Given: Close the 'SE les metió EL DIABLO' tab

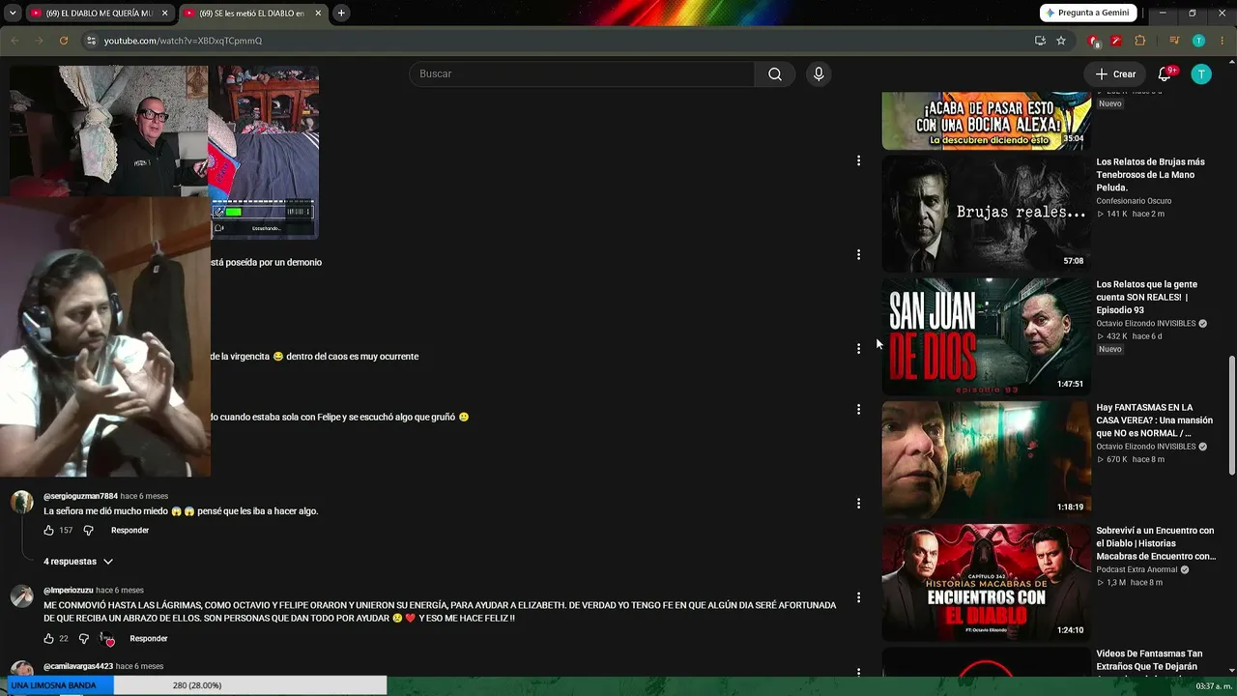Looking at the screenshot, I should coord(318,14).
